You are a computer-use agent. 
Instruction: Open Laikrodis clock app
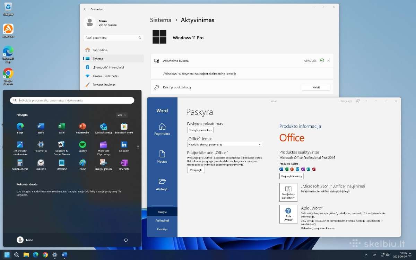coord(41,165)
